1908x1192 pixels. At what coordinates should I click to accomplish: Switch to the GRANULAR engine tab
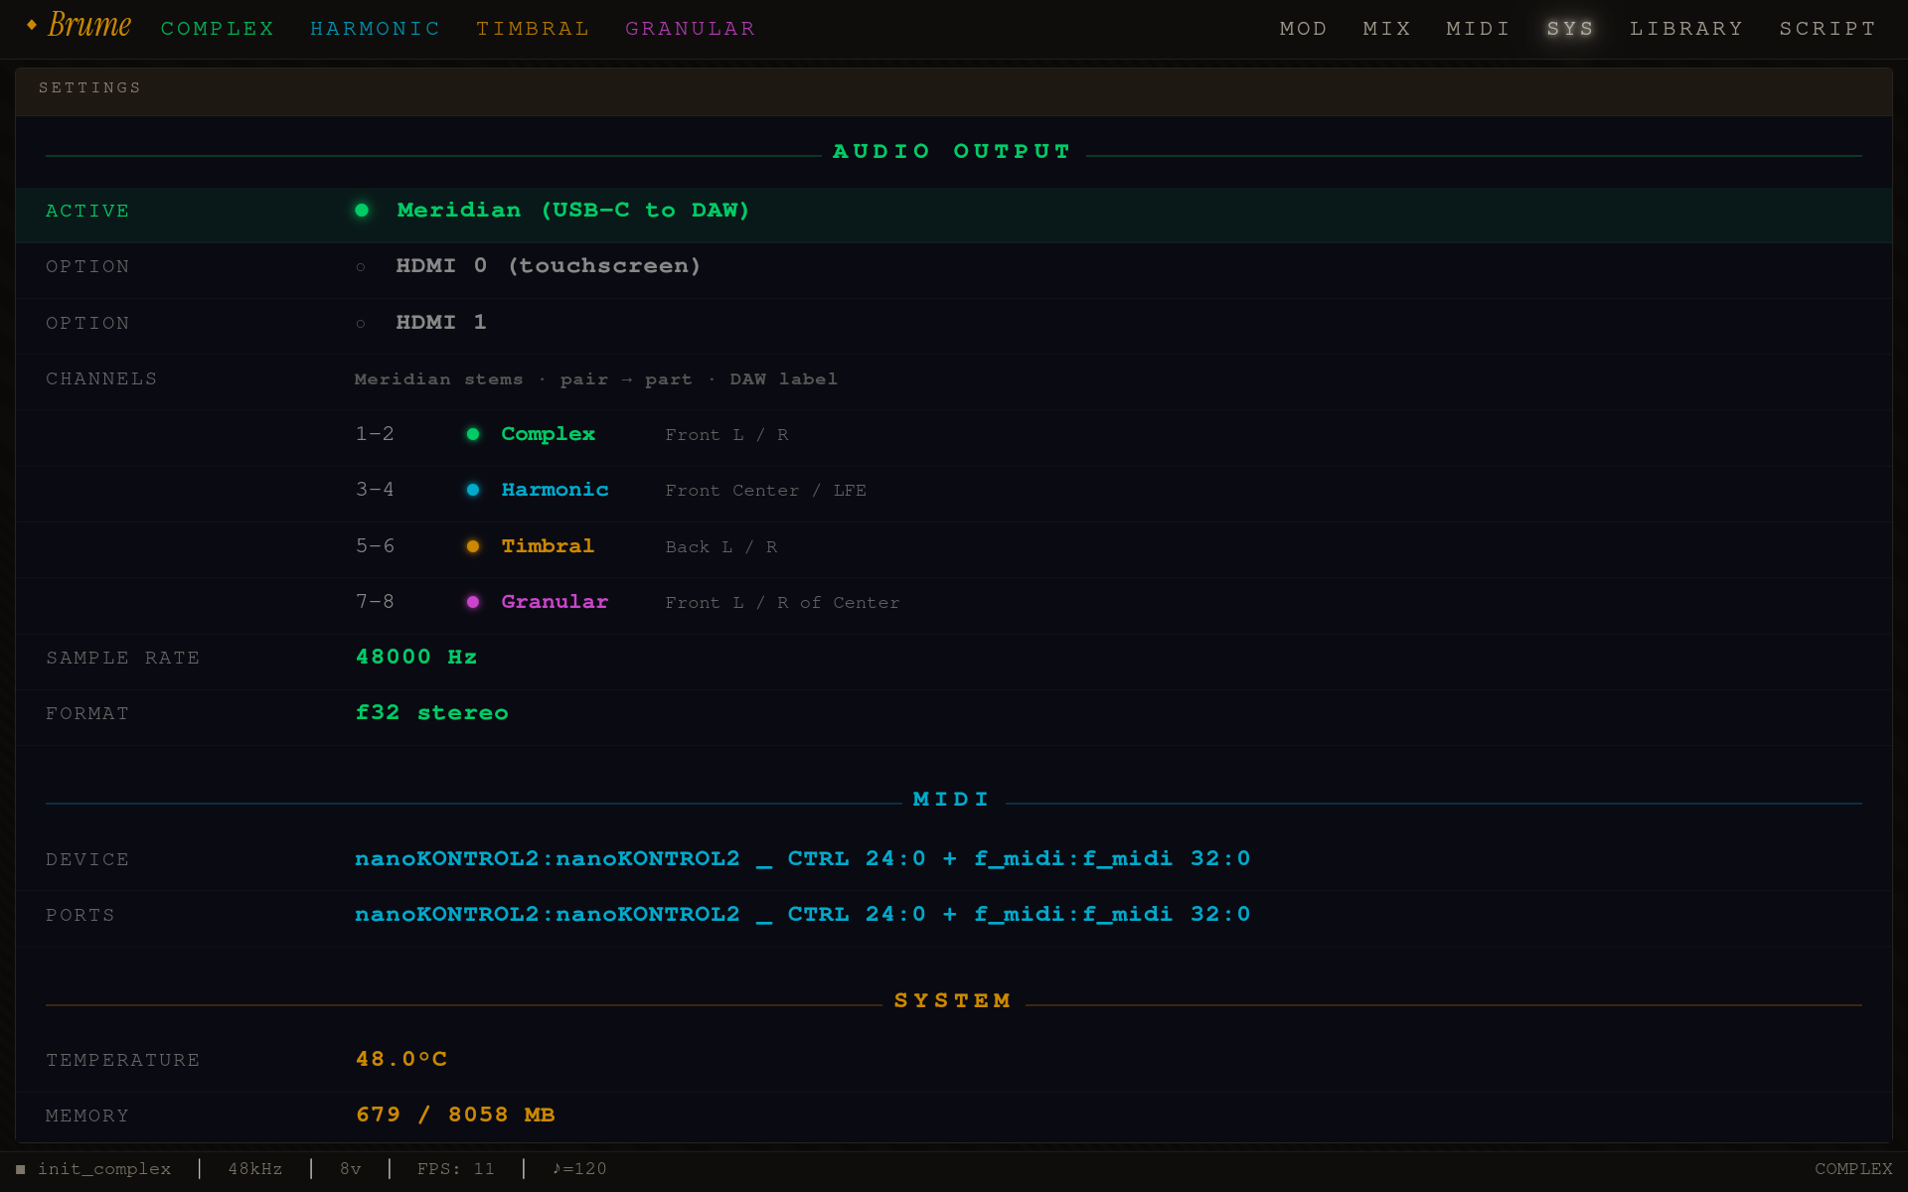[690, 28]
